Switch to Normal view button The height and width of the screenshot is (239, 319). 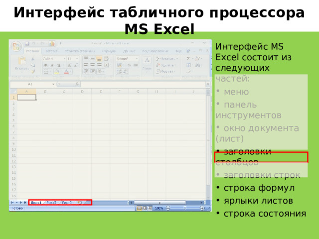pyautogui.click(x=140, y=208)
